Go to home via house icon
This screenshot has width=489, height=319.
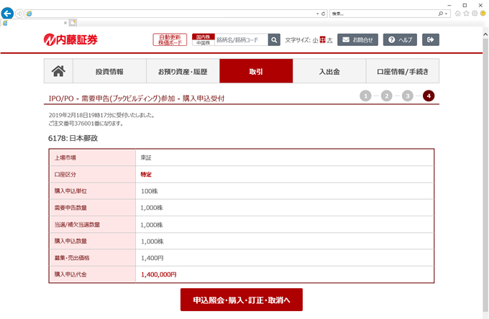point(58,71)
